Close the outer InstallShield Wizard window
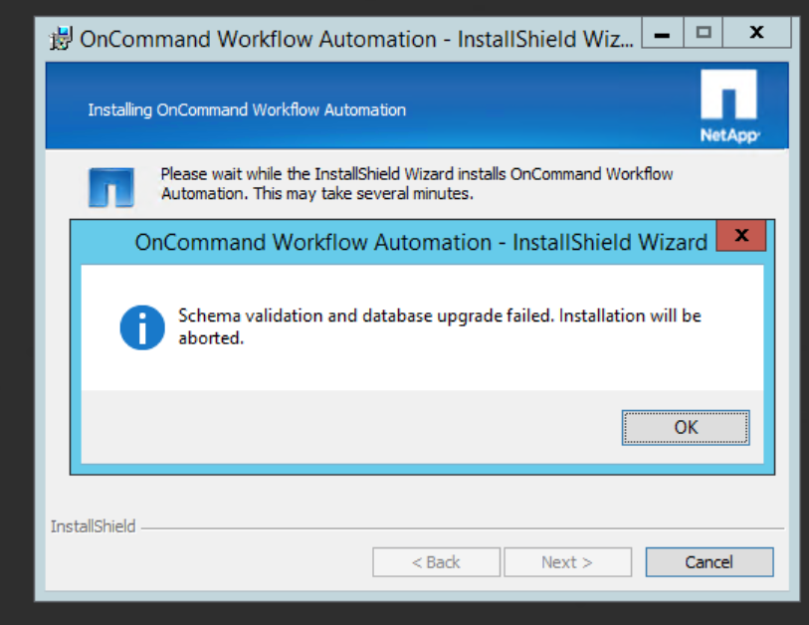This screenshot has width=809, height=625. (x=756, y=33)
